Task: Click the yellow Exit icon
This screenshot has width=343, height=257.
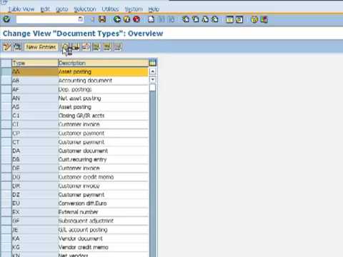Action: click(126, 19)
